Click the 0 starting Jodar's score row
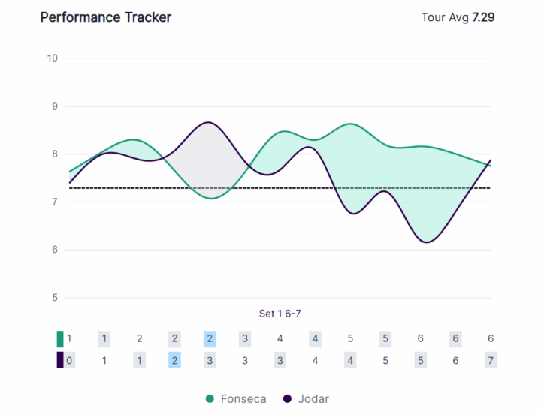This screenshot has width=541, height=414. click(x=69, y=360)
